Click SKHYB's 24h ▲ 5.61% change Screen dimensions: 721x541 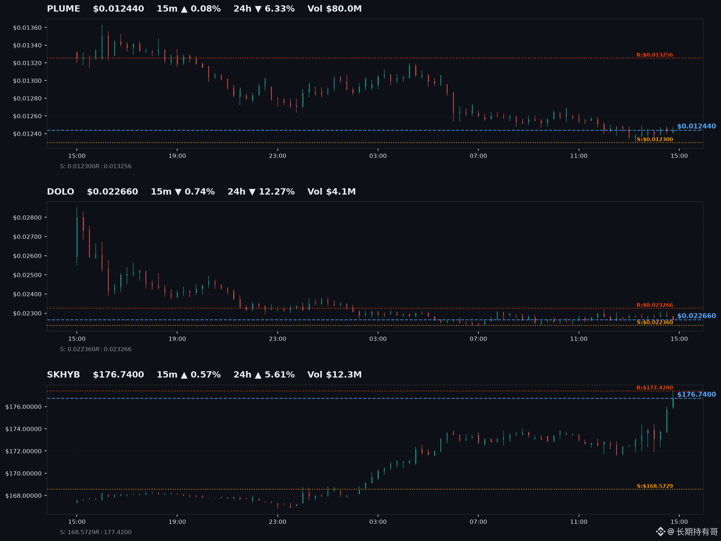(264, 375)
